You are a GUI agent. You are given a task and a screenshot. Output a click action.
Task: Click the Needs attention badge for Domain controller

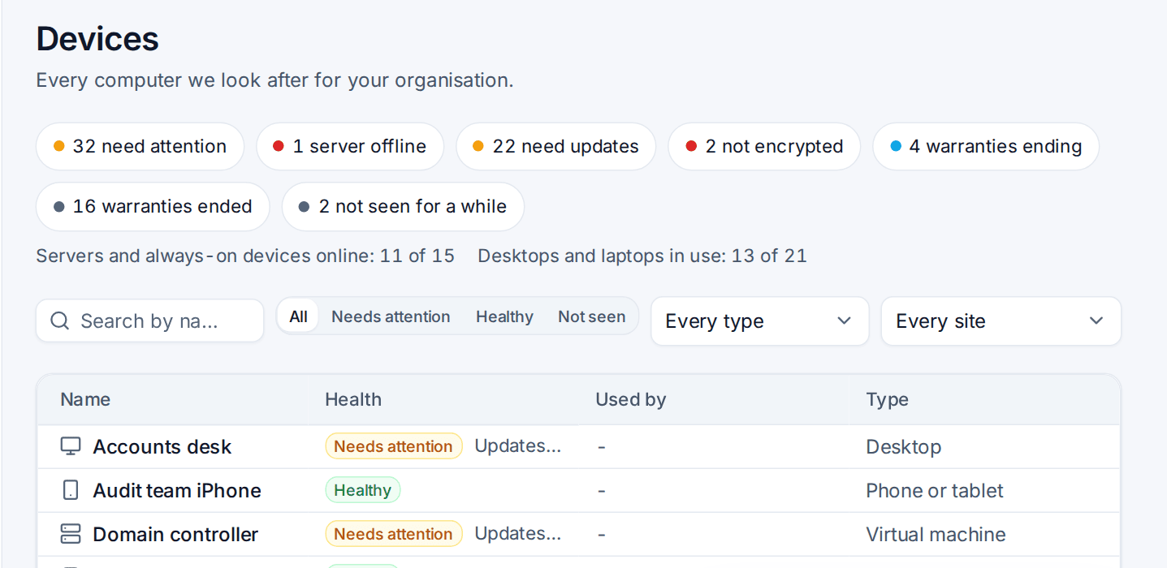click(x=394, y=534)
